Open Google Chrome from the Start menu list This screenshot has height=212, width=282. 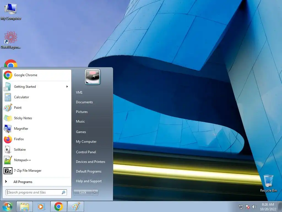[37, 75]
